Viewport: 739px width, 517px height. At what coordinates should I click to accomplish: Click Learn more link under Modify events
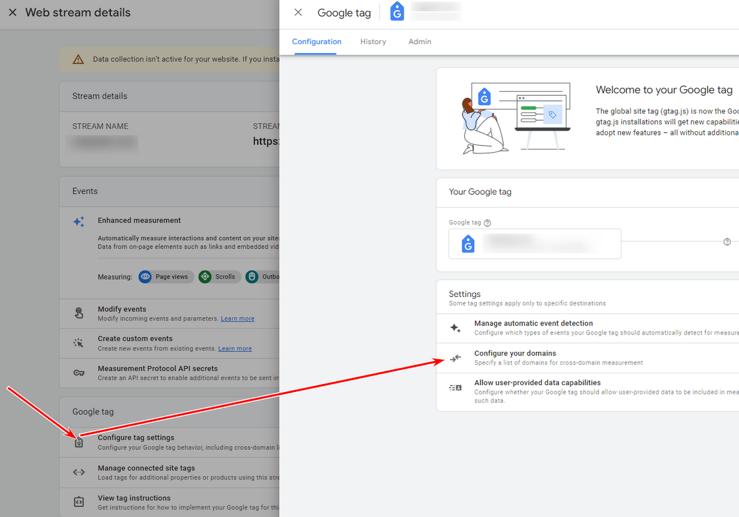tap(238, 319)
